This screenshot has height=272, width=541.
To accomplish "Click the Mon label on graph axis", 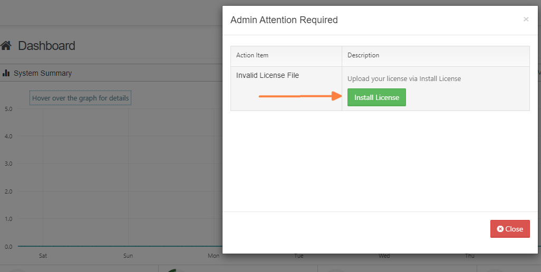I will point(213,256).
